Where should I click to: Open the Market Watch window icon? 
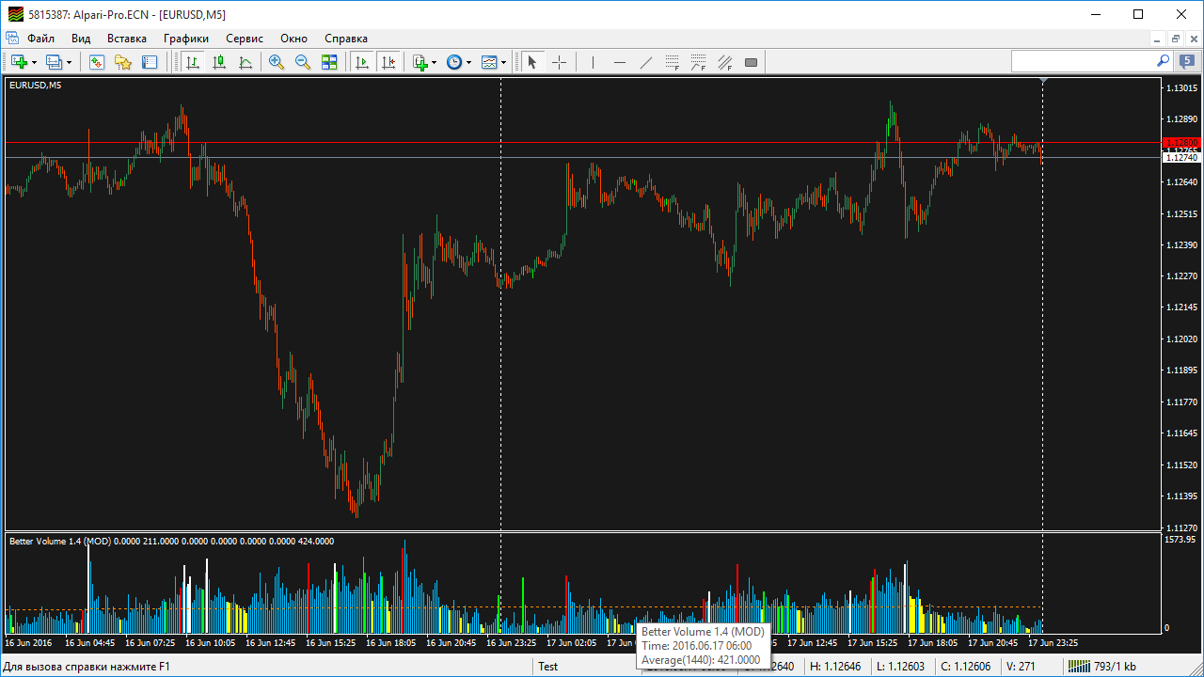96,62
